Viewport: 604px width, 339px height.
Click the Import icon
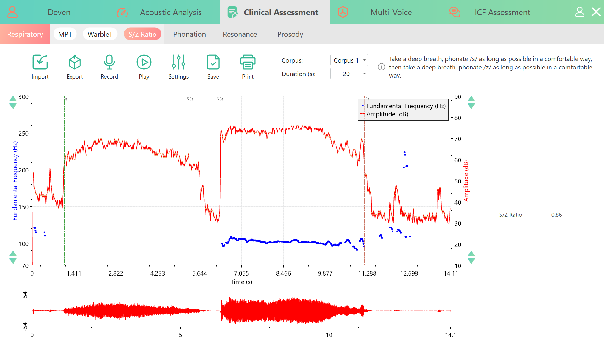40,62
